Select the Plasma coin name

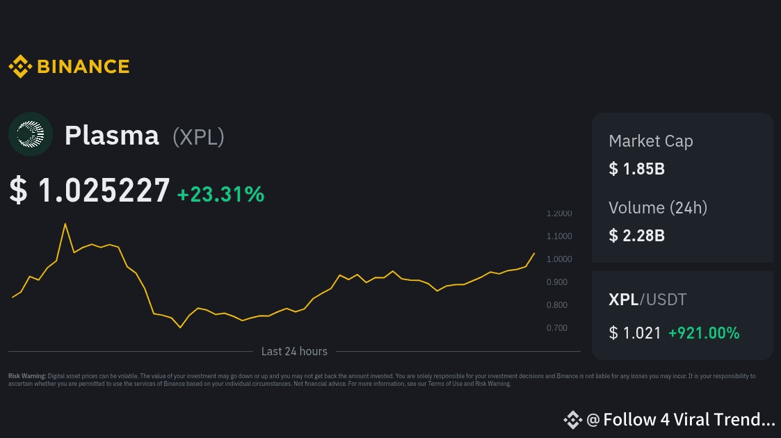coord(111,136)
